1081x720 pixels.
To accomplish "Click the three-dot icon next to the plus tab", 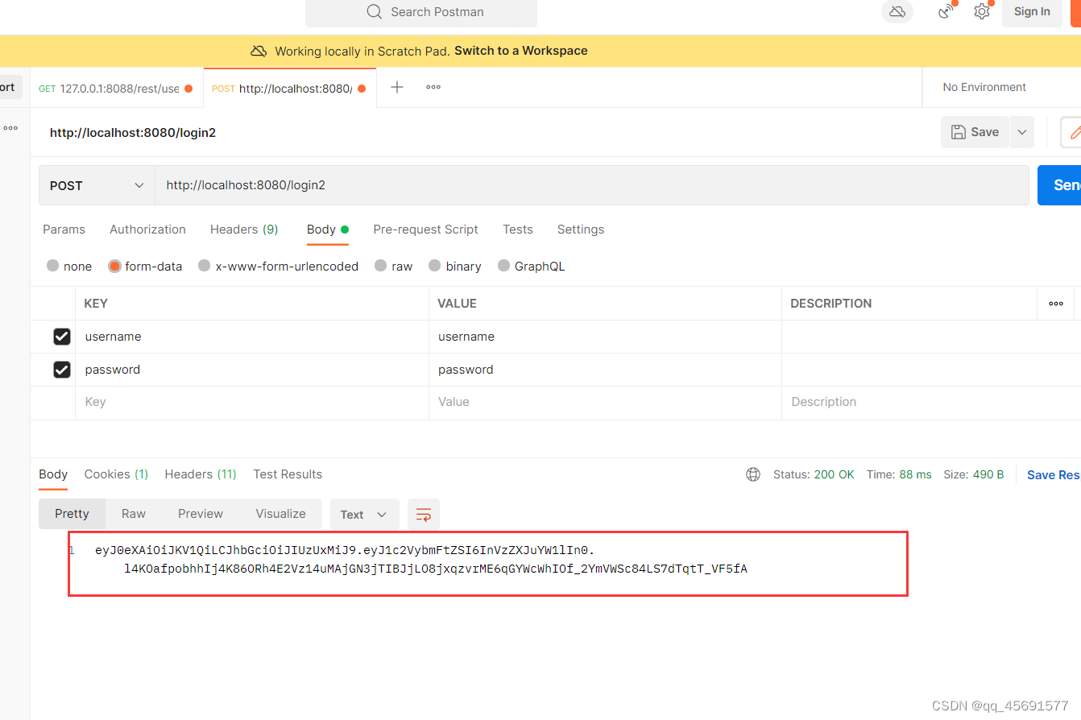I will [433, 87].
